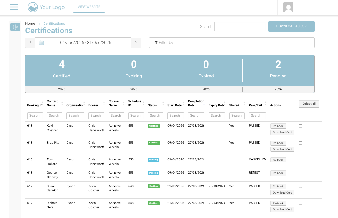Click the green Certified badge for Richard Gere
The height and width of the screenshot is (218, 338).
click(154, 203)
